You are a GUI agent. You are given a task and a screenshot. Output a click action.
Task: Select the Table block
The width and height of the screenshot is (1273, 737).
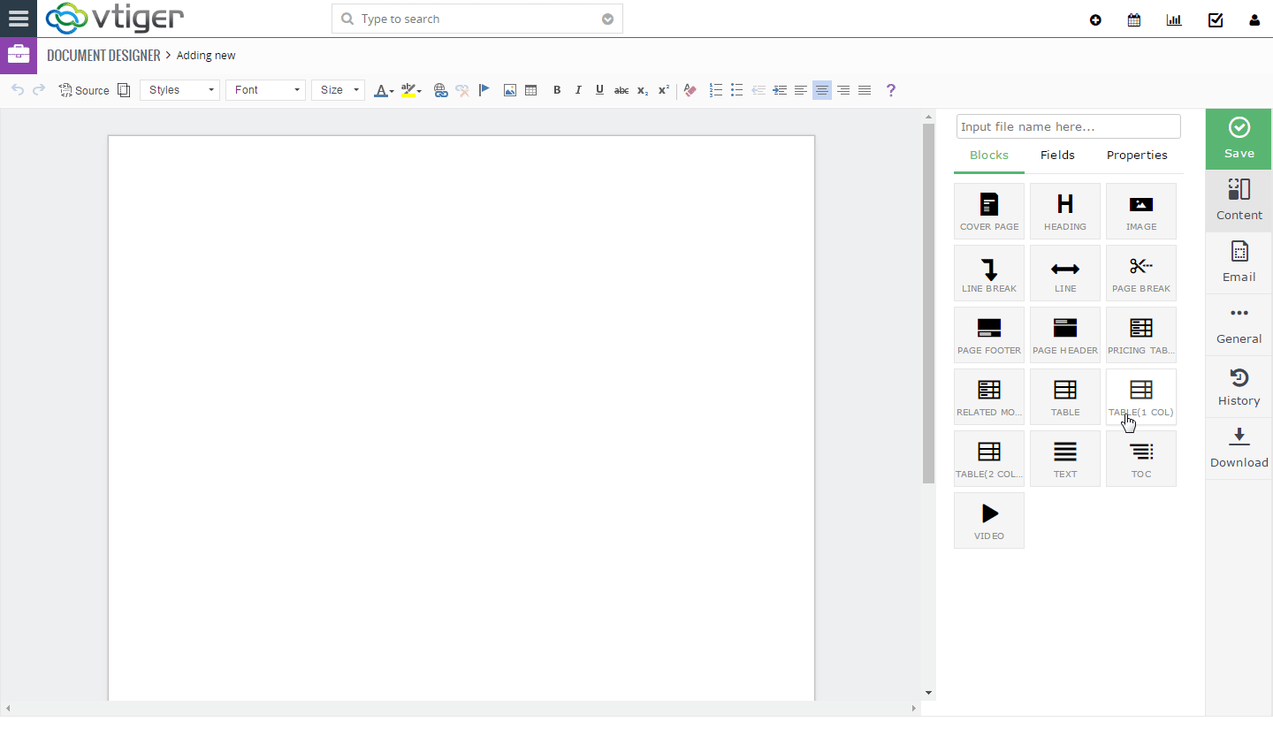[x=1065, y=397]
